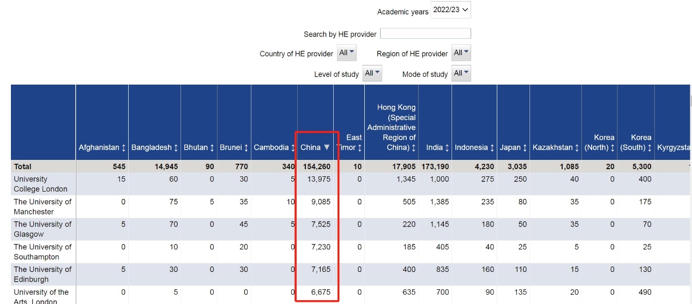Click Hong Kong total value 17,905

[403, 166]
